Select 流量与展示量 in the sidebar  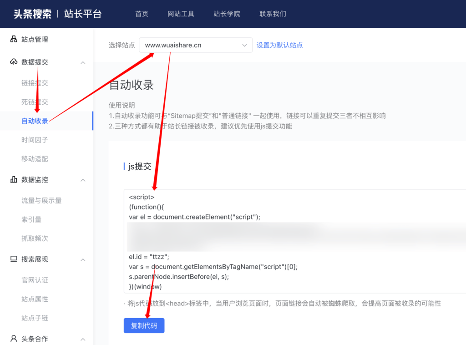(41, 201)
